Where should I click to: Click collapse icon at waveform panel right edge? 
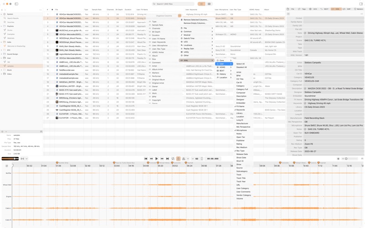[362, 159]
